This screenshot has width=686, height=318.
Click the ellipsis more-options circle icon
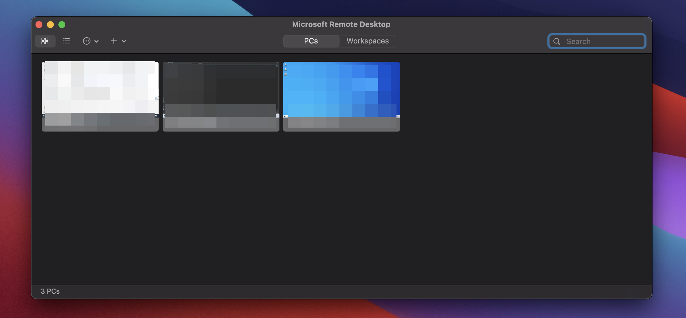(x=86, y=41)
